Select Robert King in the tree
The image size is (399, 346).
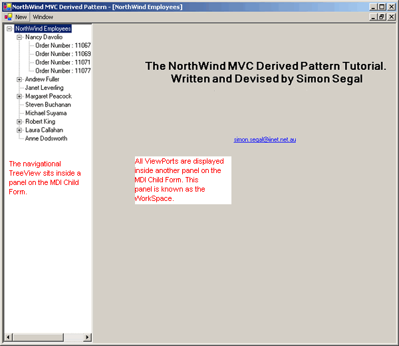coord(40,122)
